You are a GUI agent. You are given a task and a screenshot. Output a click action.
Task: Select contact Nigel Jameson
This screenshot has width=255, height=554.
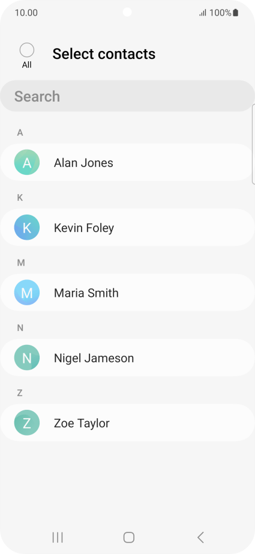[127, 358]
